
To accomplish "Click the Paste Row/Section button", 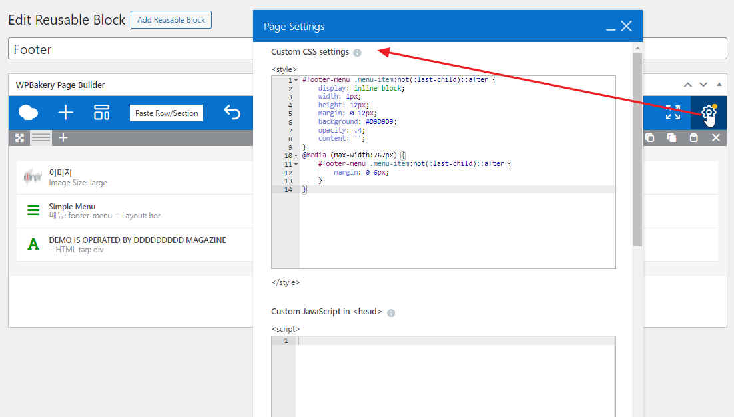I will click(x=166, y=113).
